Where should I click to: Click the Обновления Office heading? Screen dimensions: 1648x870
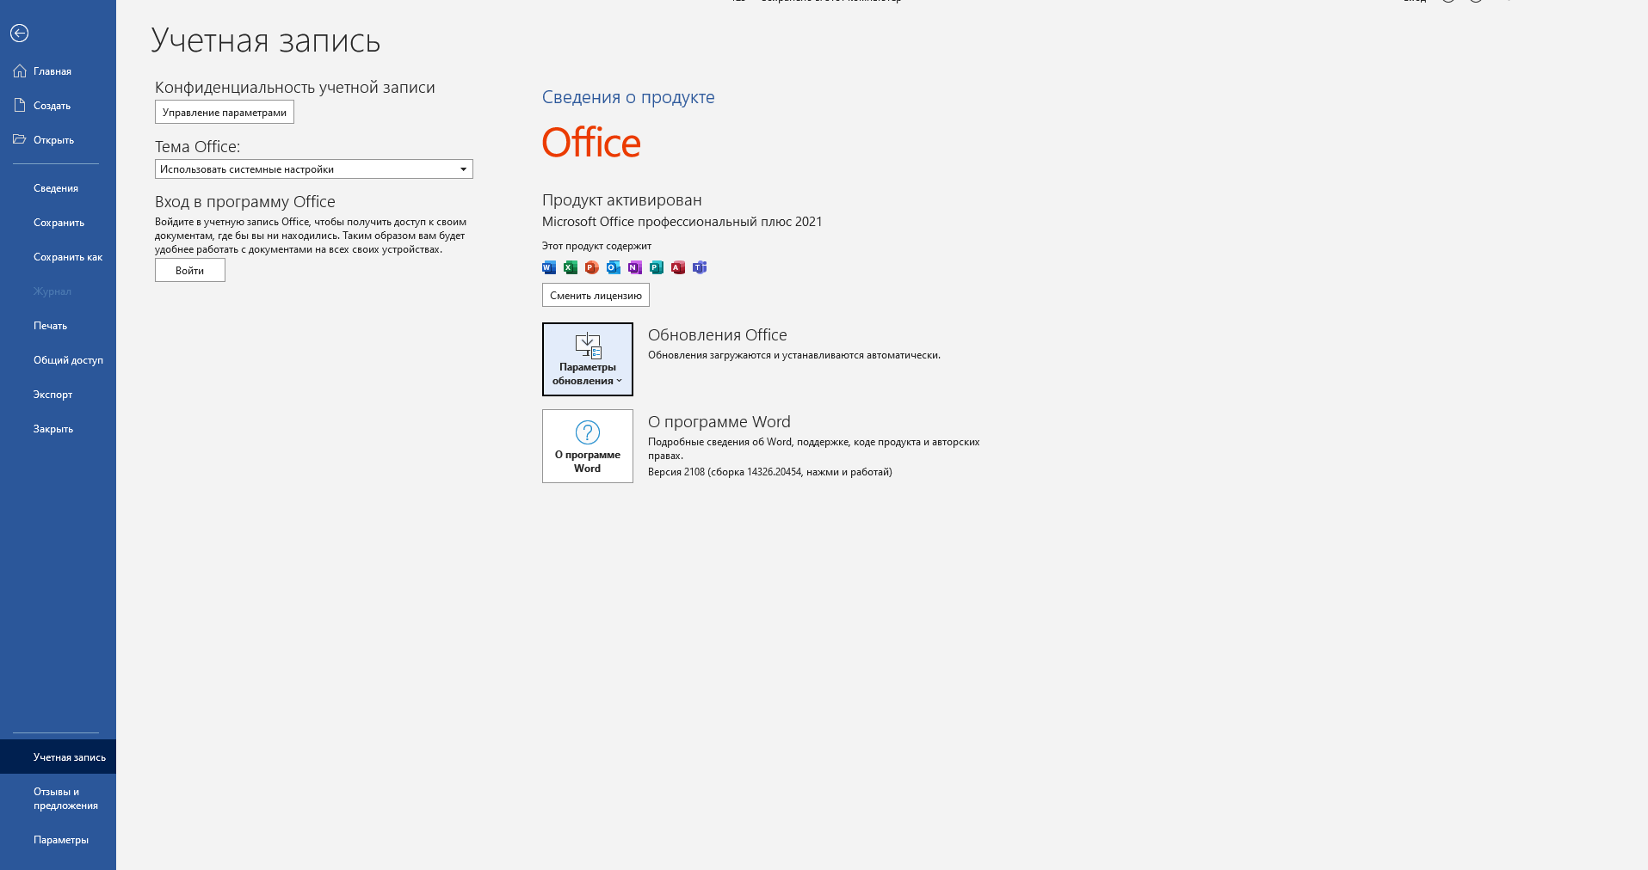point(718,335)
